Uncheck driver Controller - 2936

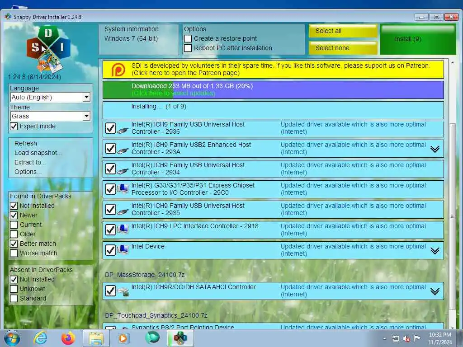point(110,128)
